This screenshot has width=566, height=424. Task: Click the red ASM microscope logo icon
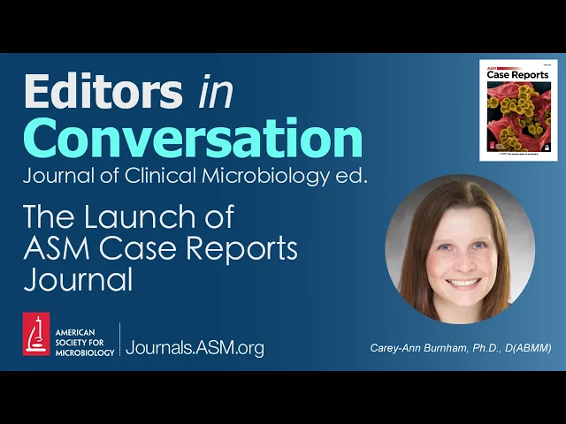(x=36, y=334)
